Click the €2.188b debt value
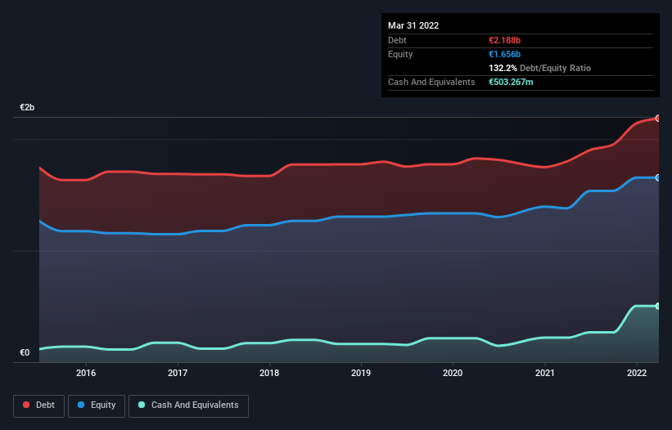 pyautogui.click(x=504, y=40)
